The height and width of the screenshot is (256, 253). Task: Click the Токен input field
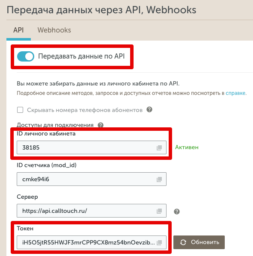[x=92, y=242]
